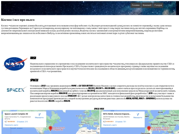This screenshot has width=179, height=134.
Task: Click the red pin for Space Launch Complex 40
Action: coord(50,128)
